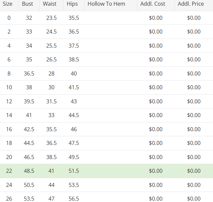The width and height of the screenshot is (213, 202).
Task: Click bust value 50.5 for size 24
Action: pyautogui.click(x=29, y=185)
